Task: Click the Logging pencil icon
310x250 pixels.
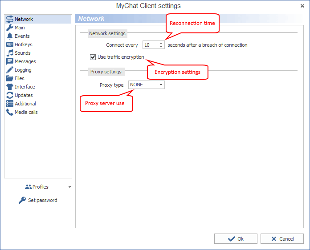Action: pyautogui.click(x=10, y=70)
